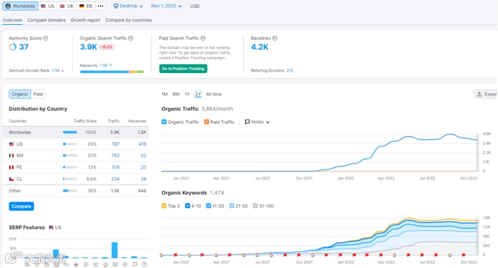The height and width of the screenshot is (268, 498).
Task: Click the Export button
Action: click(x=486, y=94)
